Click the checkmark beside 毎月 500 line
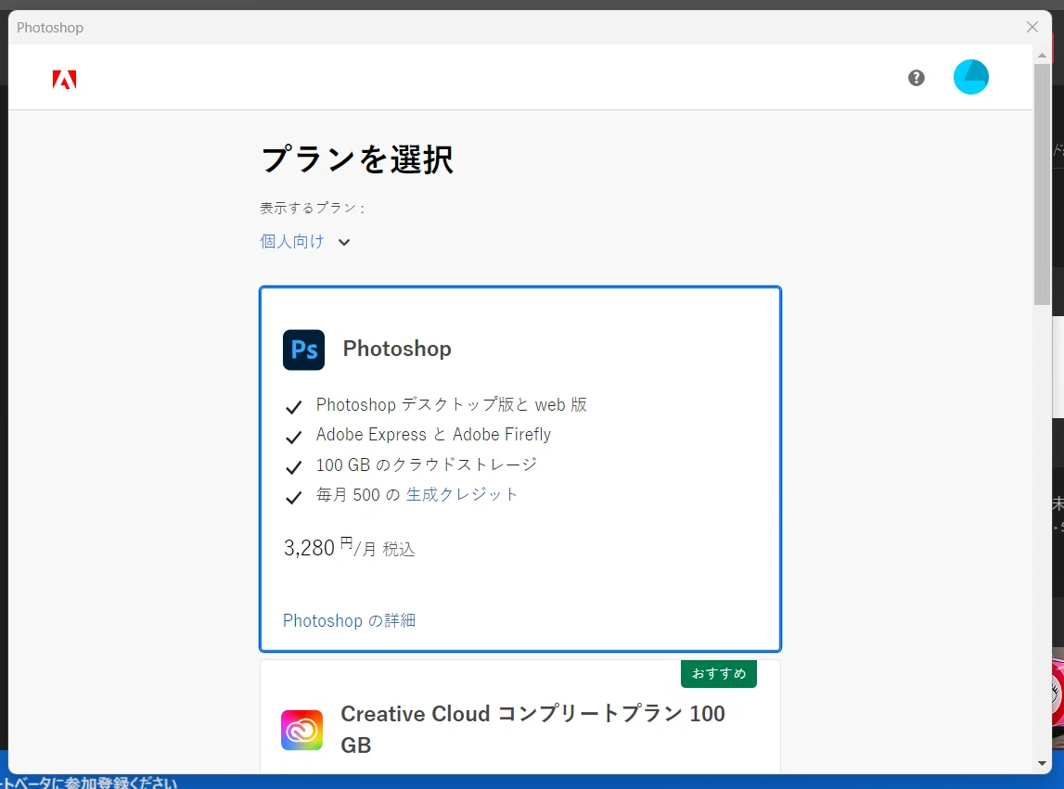 [x=293, y=497]
